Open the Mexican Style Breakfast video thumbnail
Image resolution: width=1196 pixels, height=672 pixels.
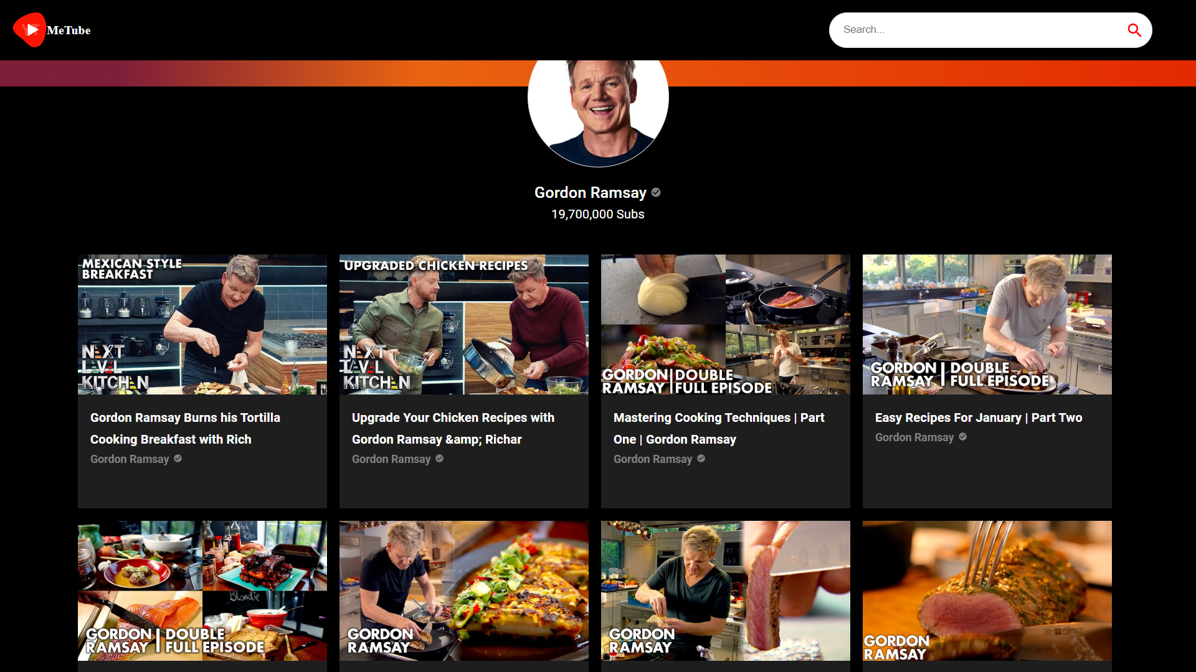202,324
